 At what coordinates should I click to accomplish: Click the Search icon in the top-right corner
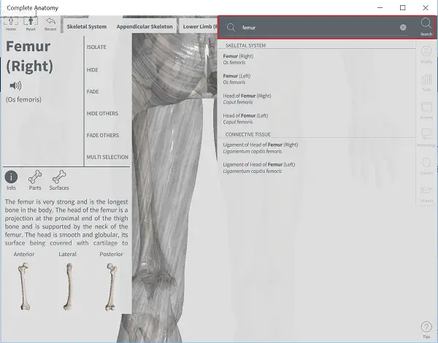[x=426, y=27]
